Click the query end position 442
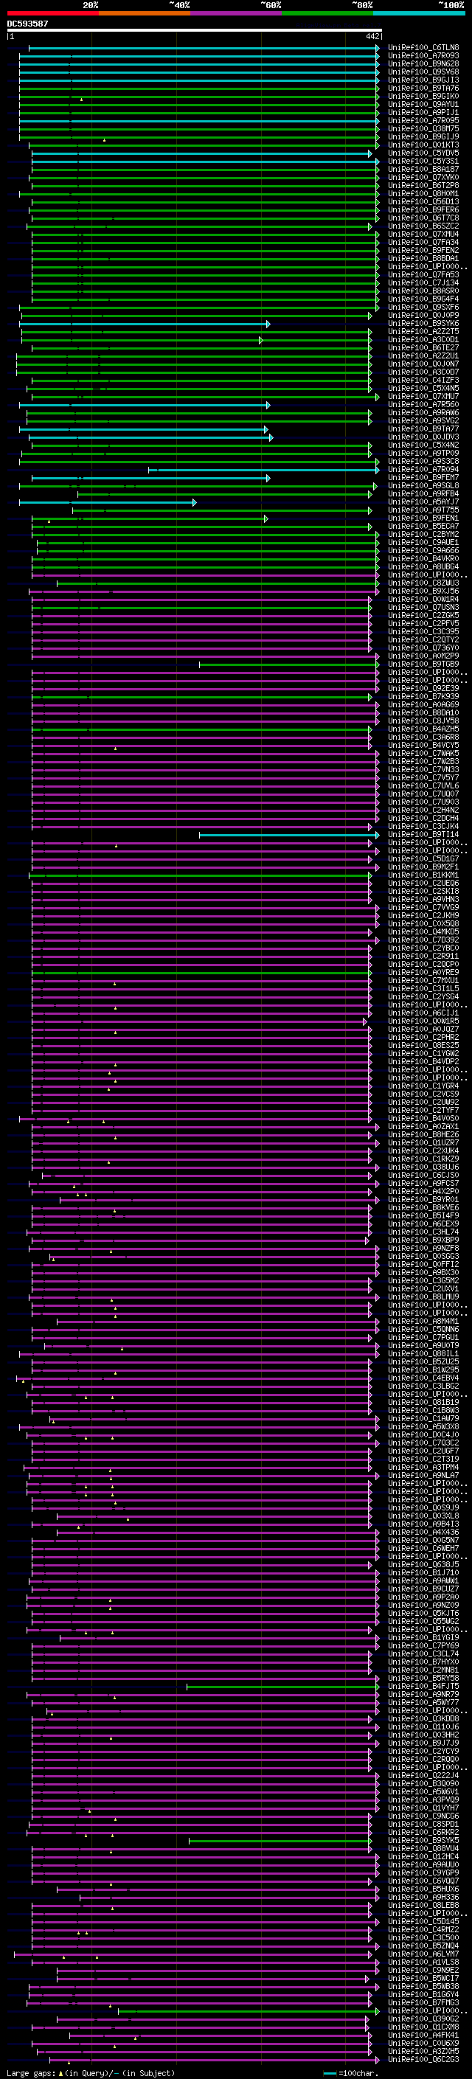The width and height of the screenshot is (472, 2079). (372, 36)
